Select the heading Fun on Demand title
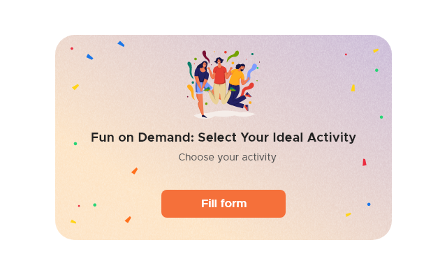Image resolution: width=447 pixels, height=277 pixels. [x=223, y=137]
